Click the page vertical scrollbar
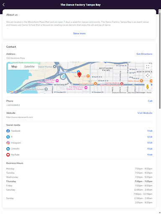 pos(160,61)
